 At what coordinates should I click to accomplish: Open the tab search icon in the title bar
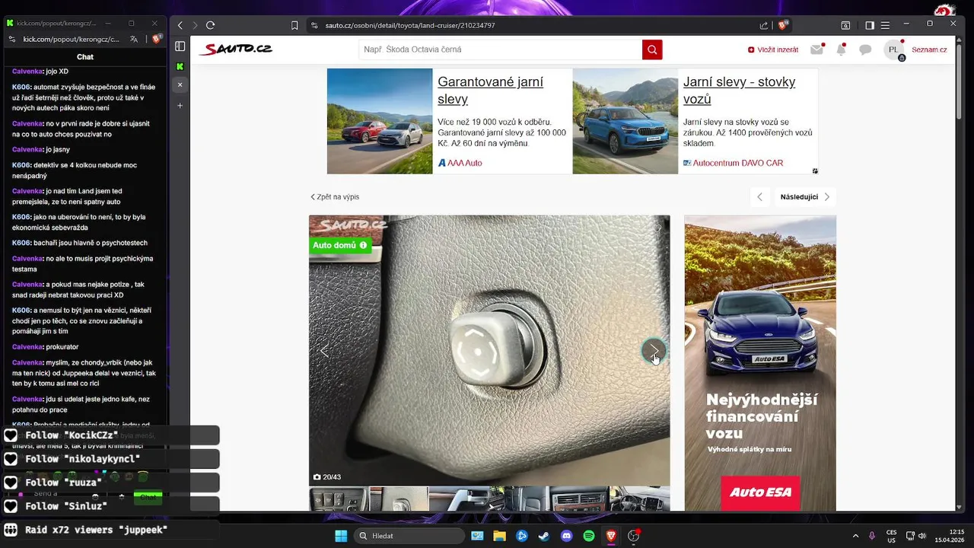coord(845,25)
